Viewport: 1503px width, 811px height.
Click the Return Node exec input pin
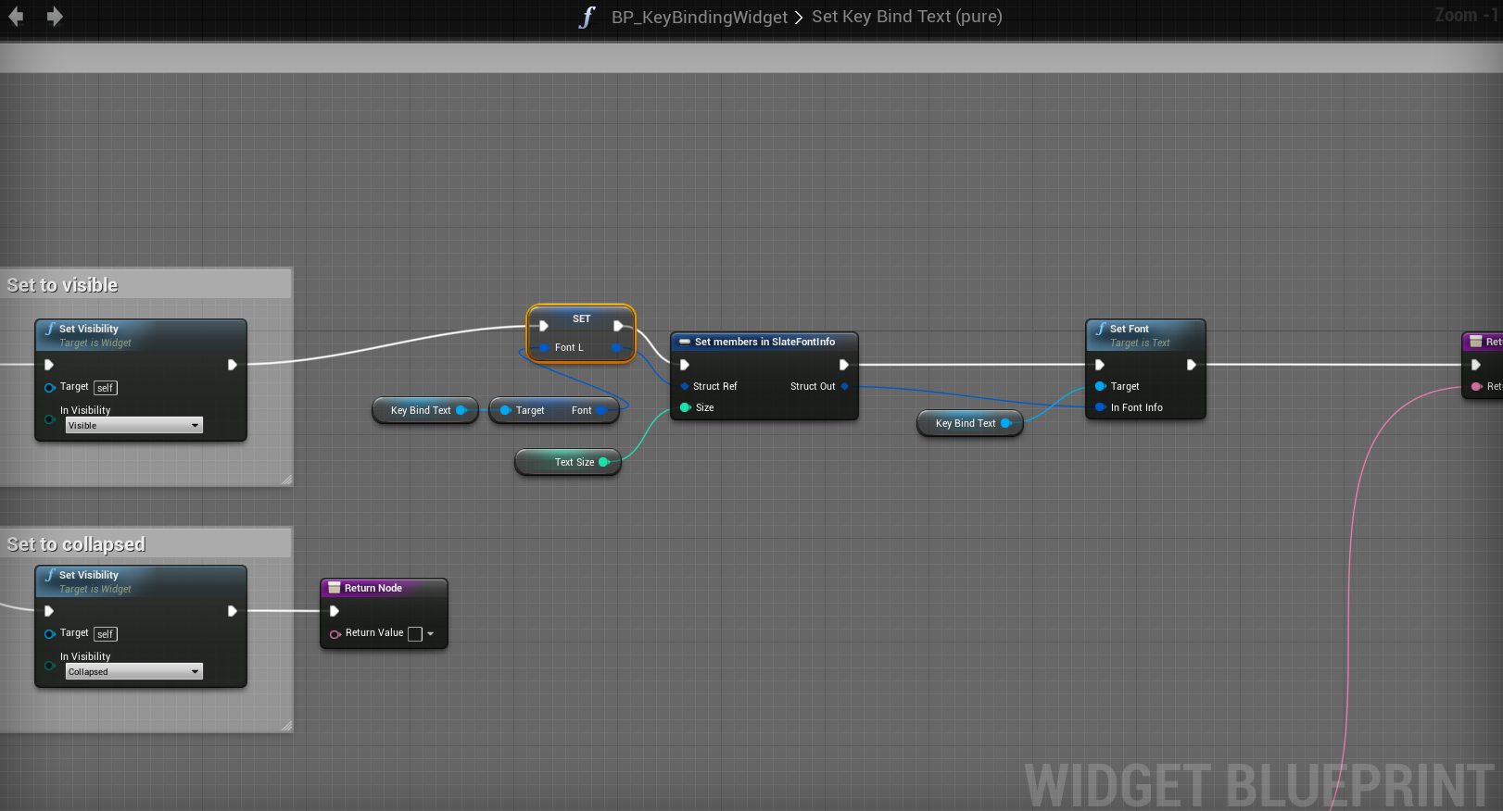point(335,611)
